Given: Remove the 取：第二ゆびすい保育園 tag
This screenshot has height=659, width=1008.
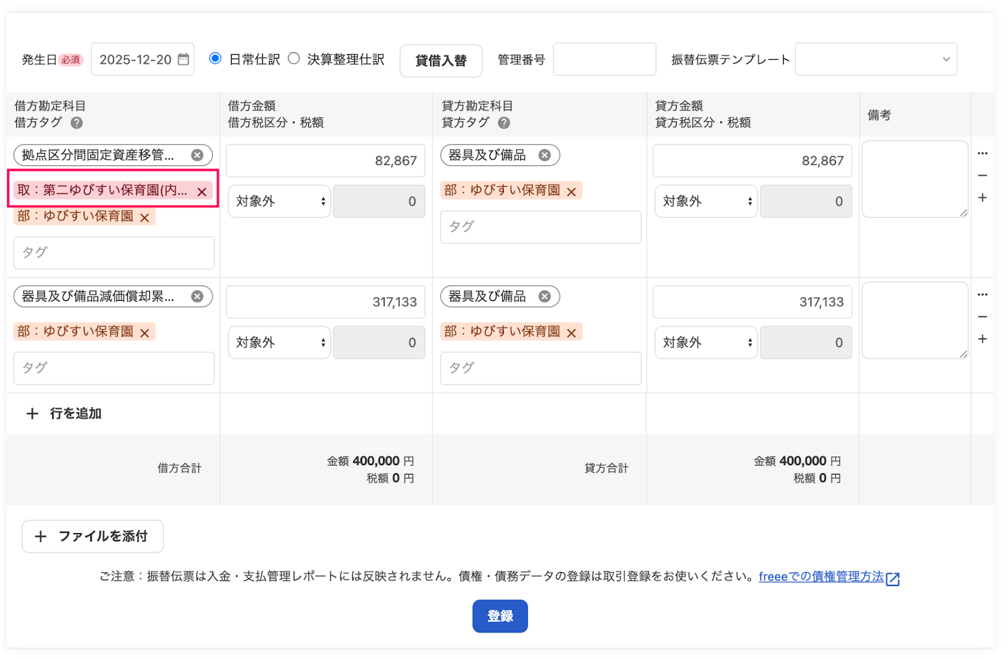Looking at the screenshot, I should tap(202, 191).
